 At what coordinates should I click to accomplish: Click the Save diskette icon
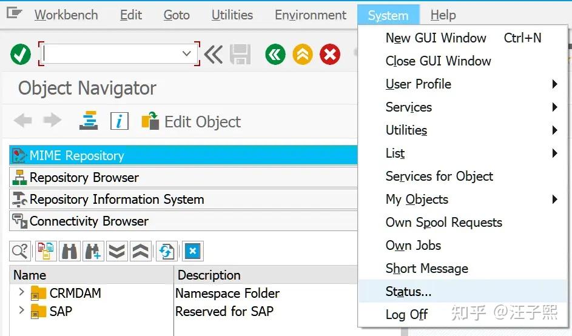coord(240,55)
